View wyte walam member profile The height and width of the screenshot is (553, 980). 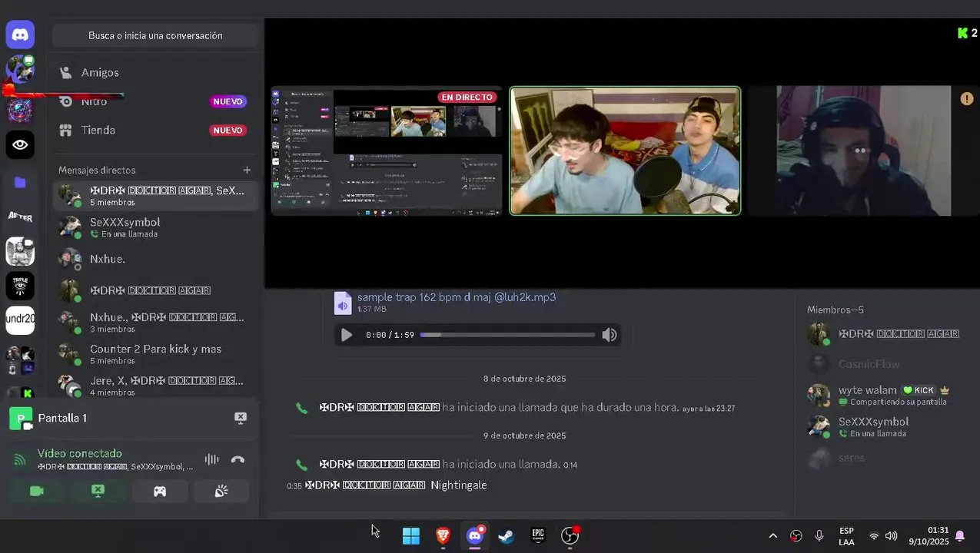pos(883,396)
